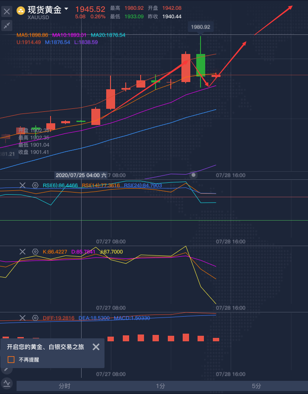This screenshot has width=308, height=394.
Task: Close the chart with the top-left X button
Action: coord(7,11)
